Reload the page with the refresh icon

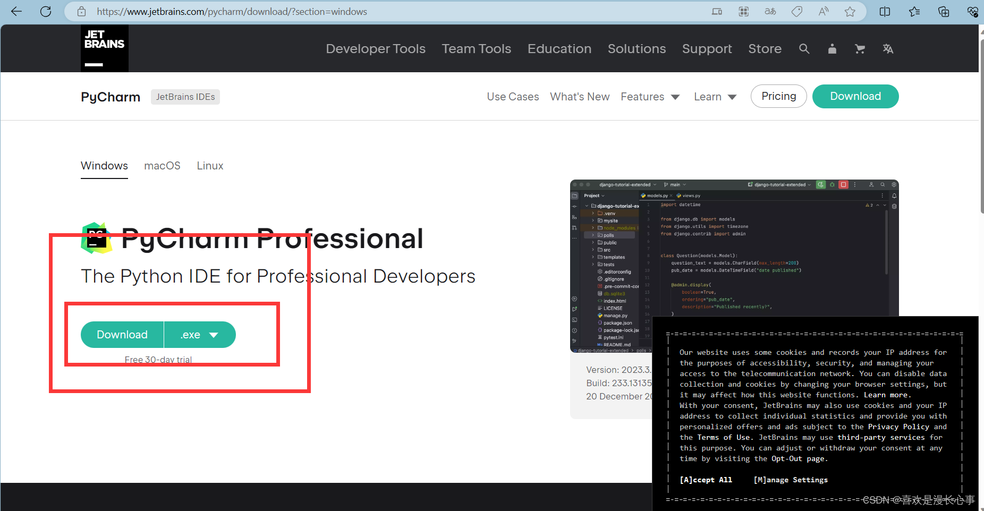click(46, 11)
